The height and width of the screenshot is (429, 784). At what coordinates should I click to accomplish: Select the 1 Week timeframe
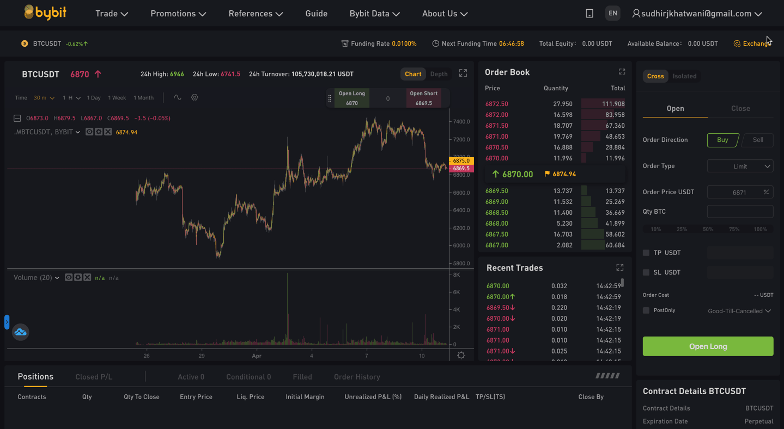coord(117,98)
